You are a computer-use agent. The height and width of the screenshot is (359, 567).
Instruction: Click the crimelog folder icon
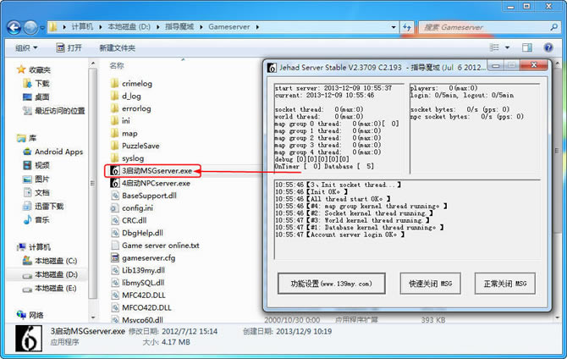[x=114, y=84]
